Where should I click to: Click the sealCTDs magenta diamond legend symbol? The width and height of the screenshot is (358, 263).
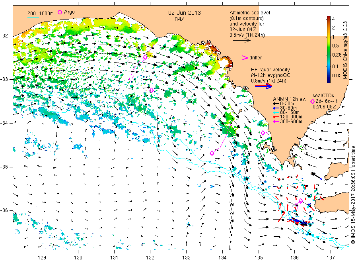pyautogui.click(x=313, y=101)
